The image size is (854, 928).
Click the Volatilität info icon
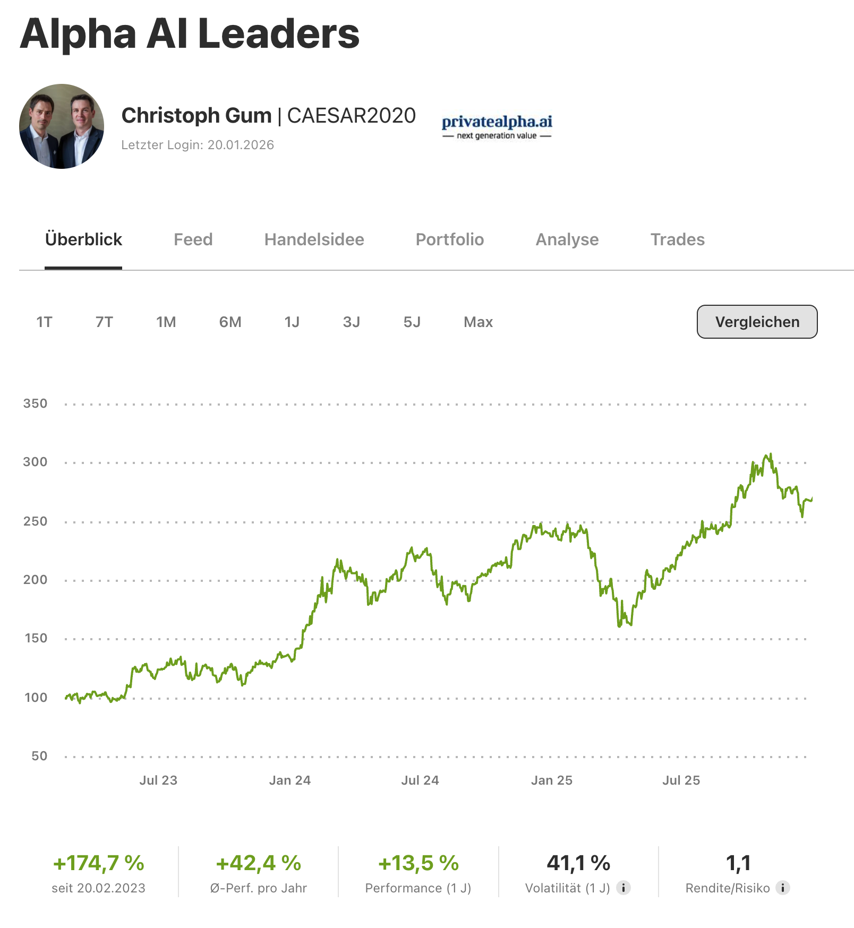click(624, 888)
